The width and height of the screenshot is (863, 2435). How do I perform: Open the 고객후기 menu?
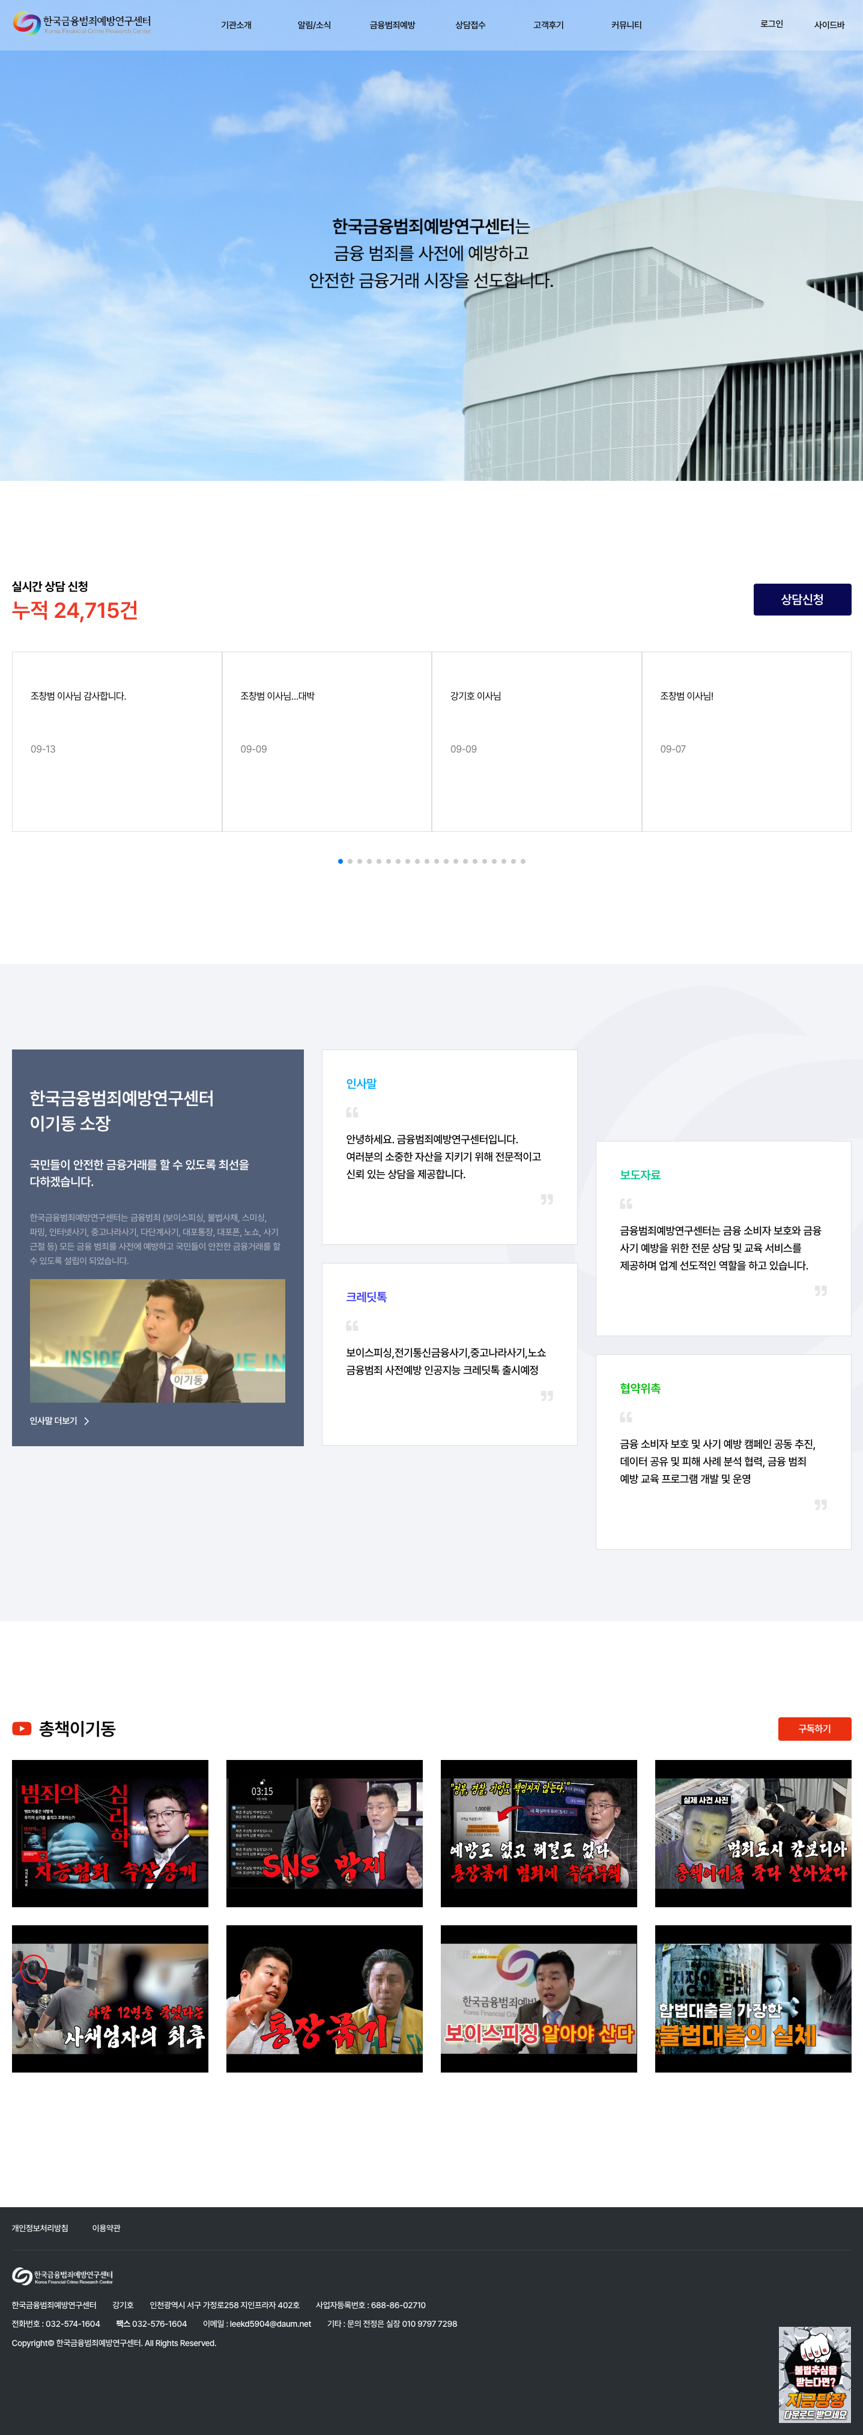pos(548,25)
